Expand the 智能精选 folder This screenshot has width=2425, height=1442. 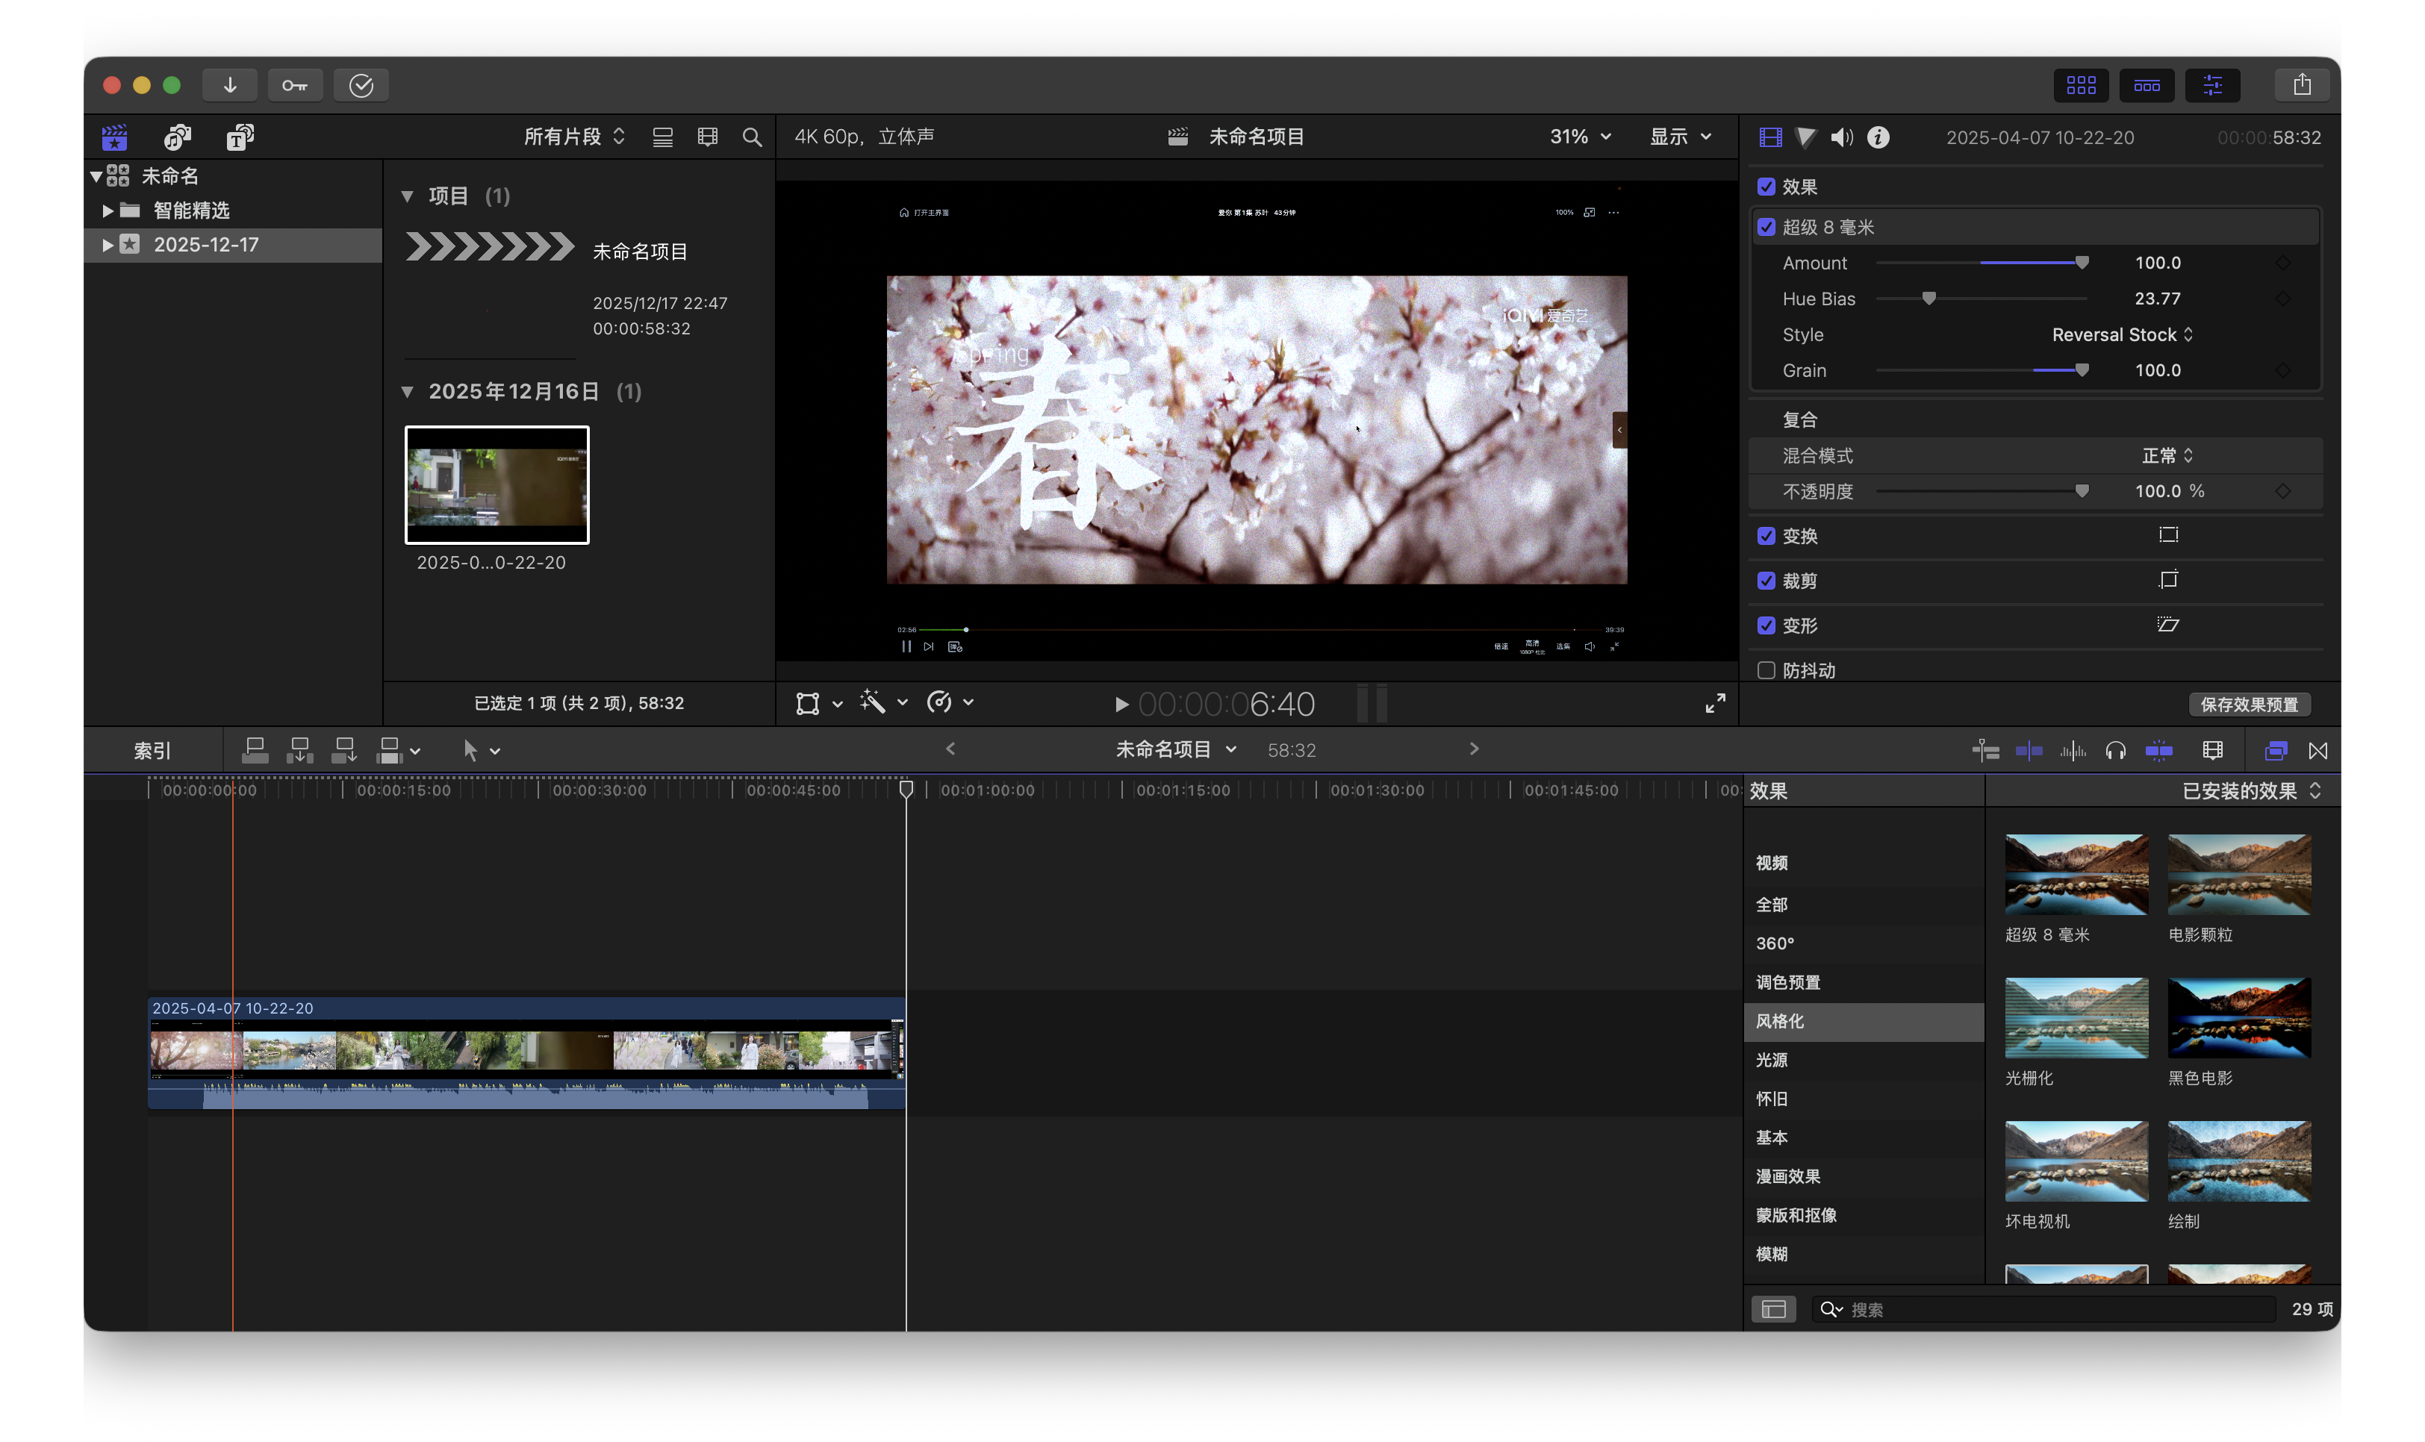click(108, 210)
